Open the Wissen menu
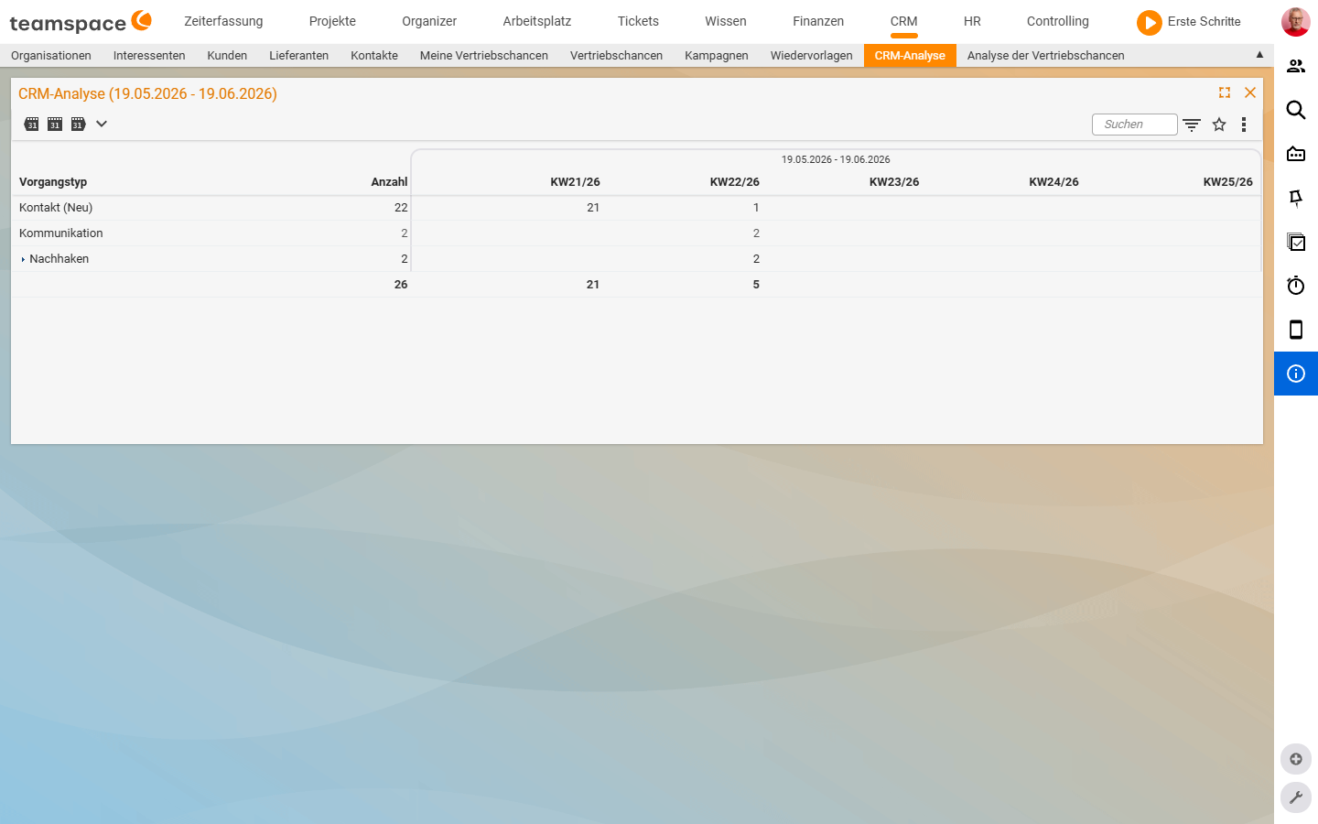Image resolution: width=1318 pixels, height=824 pixels. (726, 21)
